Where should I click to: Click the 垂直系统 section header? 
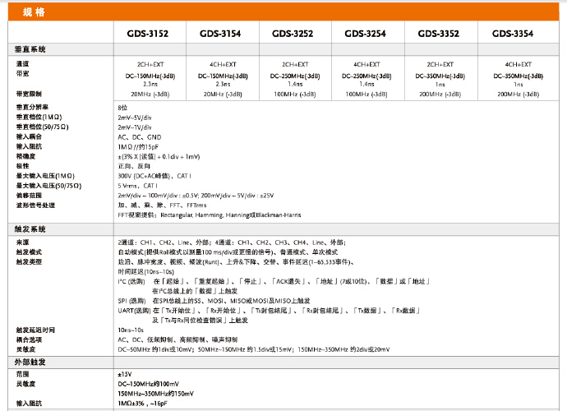(x=32, y=50)
